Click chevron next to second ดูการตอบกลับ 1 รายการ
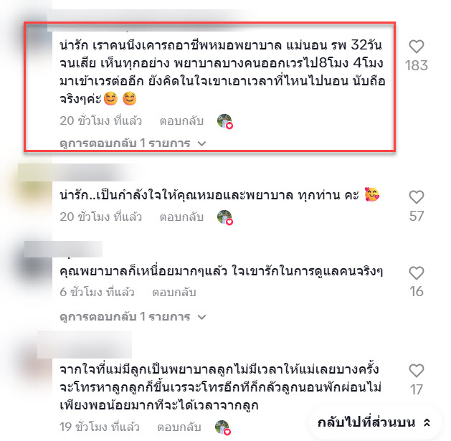 (202, 317)
